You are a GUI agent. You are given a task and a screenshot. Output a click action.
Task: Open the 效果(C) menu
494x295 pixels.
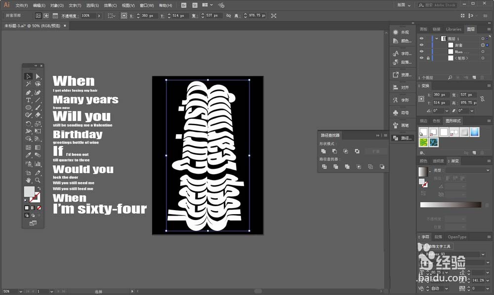tap(110, 5)
